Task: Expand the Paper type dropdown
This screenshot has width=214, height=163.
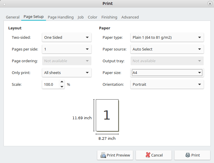Action: click(x=167, y=37)
